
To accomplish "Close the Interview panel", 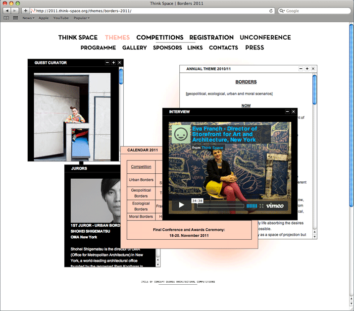I will (293, 111).
